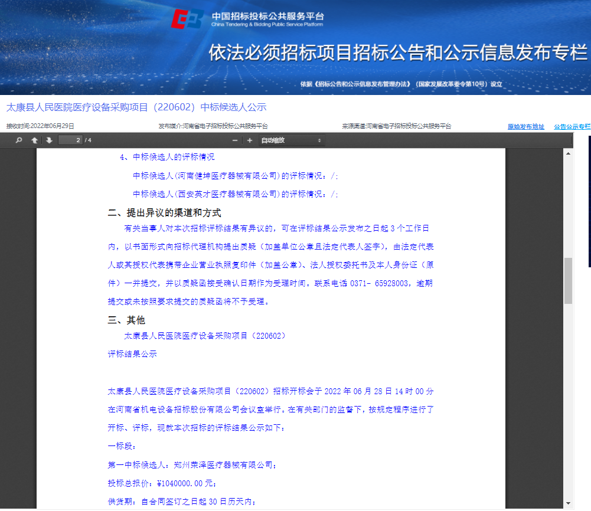This screenshot has height=511, width=591.
Task: Click the red and blue platform logo
Action: pos(187,19)
